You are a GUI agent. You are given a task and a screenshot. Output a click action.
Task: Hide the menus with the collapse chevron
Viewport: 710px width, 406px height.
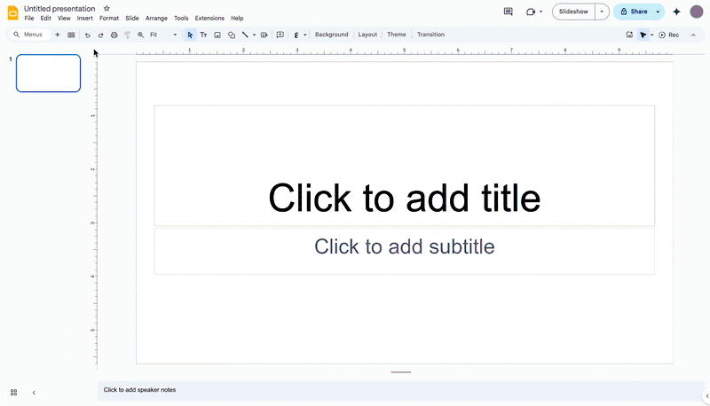(x=693, y=35)
